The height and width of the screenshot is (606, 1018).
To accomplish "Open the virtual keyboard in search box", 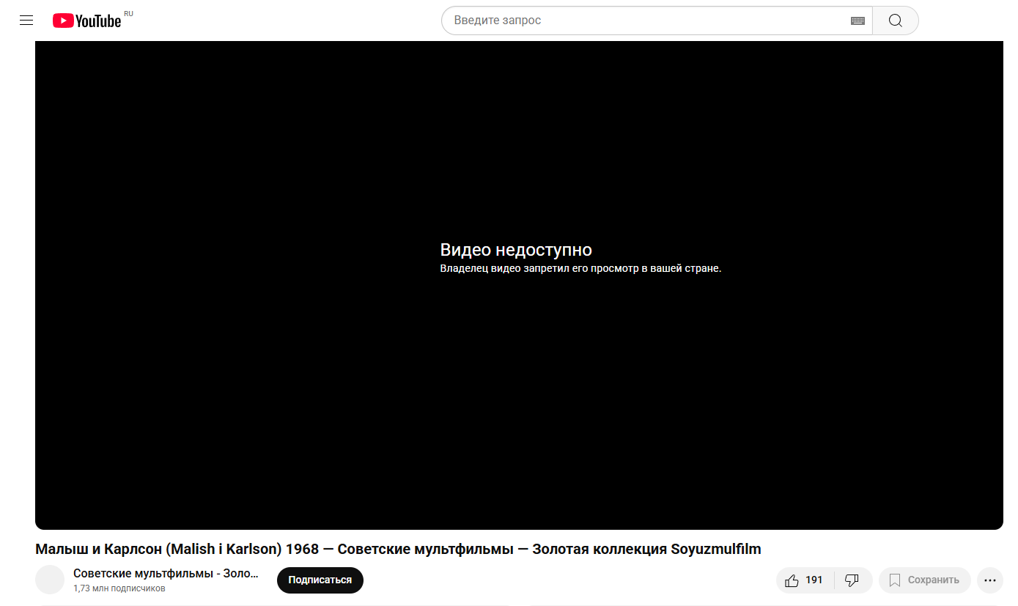I will pos(857,21).
